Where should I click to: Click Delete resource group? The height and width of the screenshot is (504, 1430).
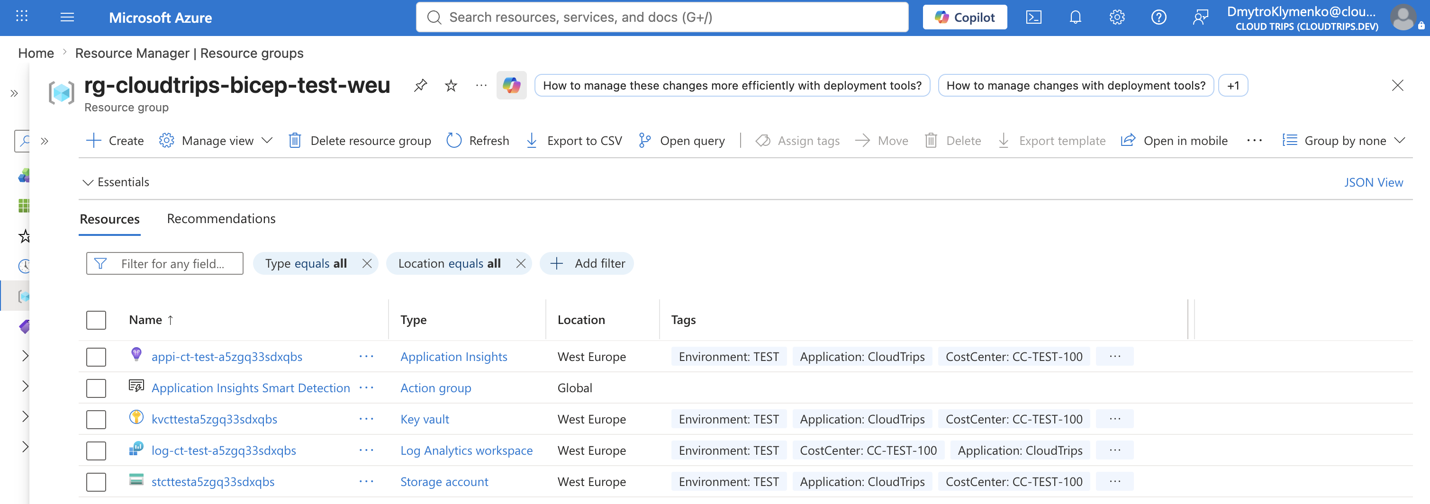pos(360,141)
